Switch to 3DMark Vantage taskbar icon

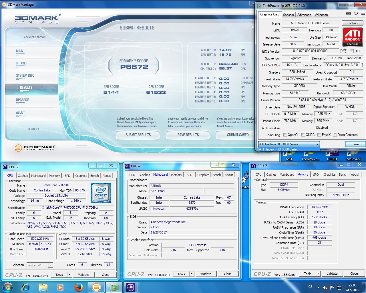tap(96, 287)
